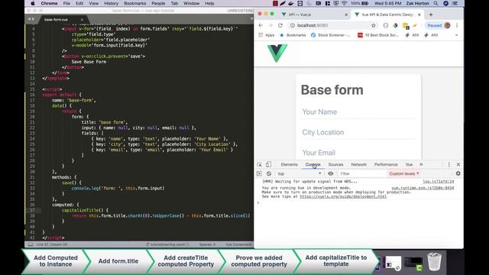Screen dimensions: 489x275
Task: Open the top execution context dropdown
Action: [x=300, y=173]
